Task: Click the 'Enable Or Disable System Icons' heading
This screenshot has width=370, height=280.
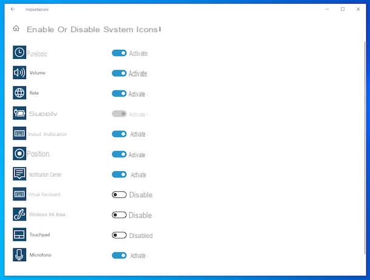Action: tap(92, 30)
